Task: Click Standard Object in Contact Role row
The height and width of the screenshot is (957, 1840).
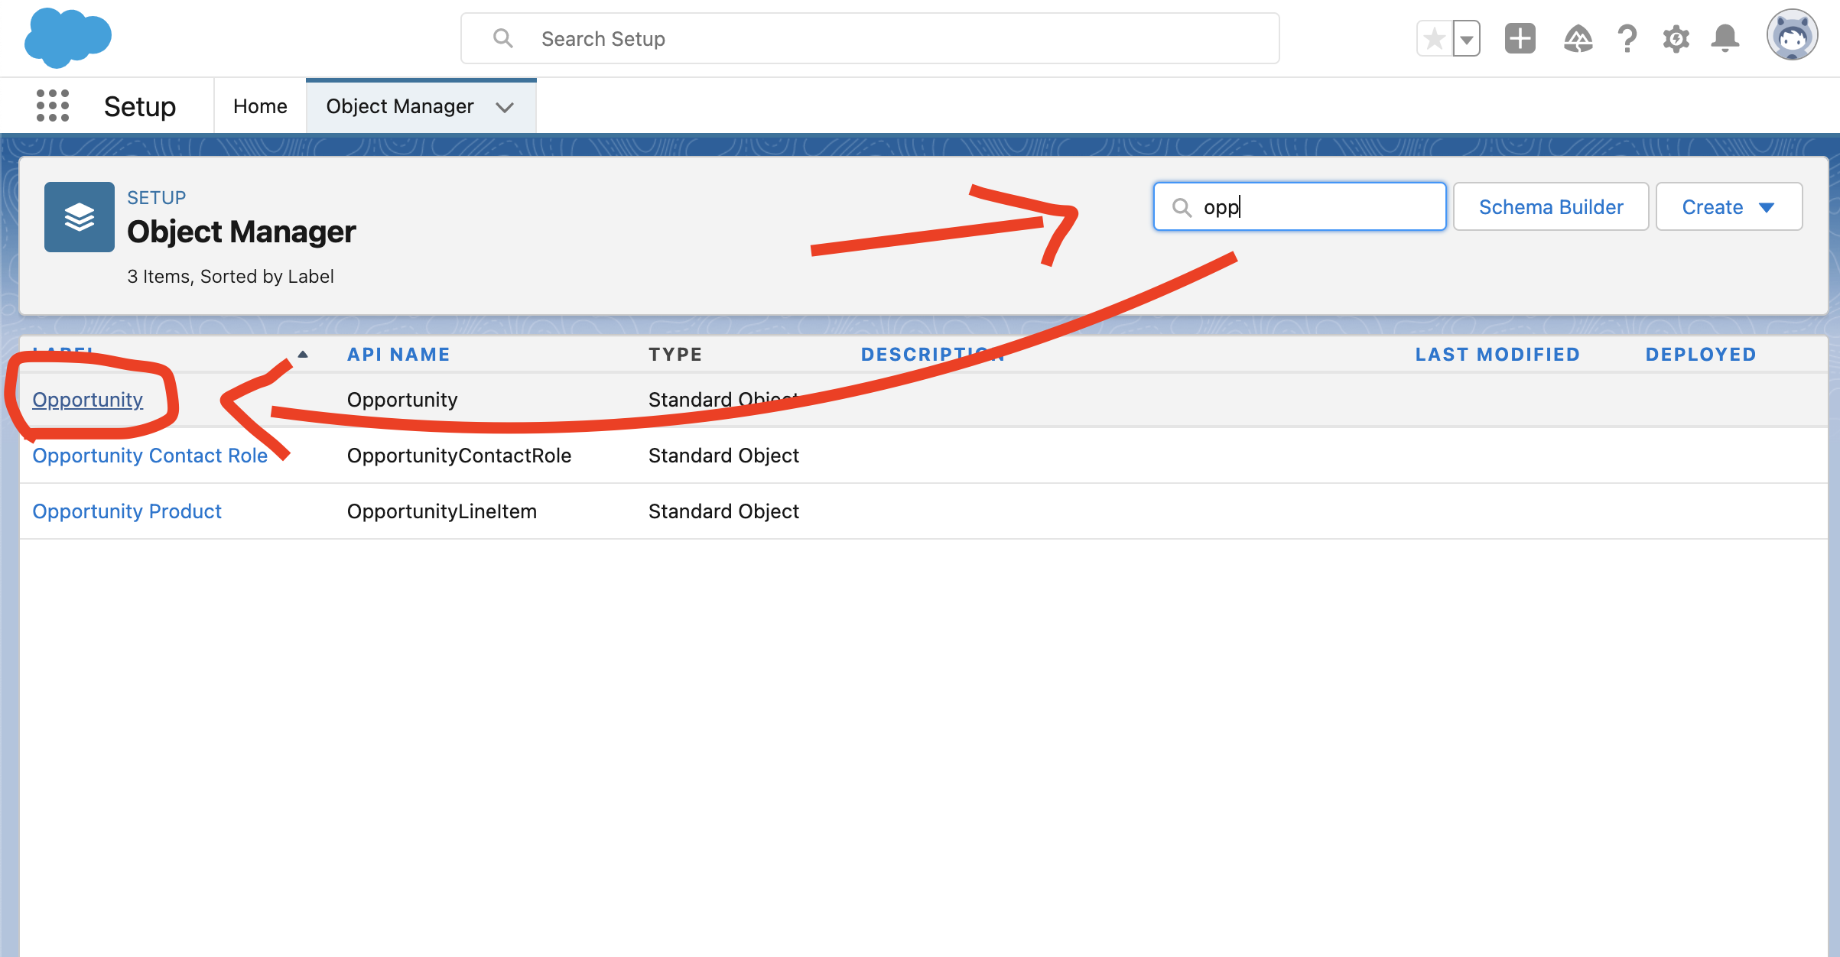Action: pos(723,456)
